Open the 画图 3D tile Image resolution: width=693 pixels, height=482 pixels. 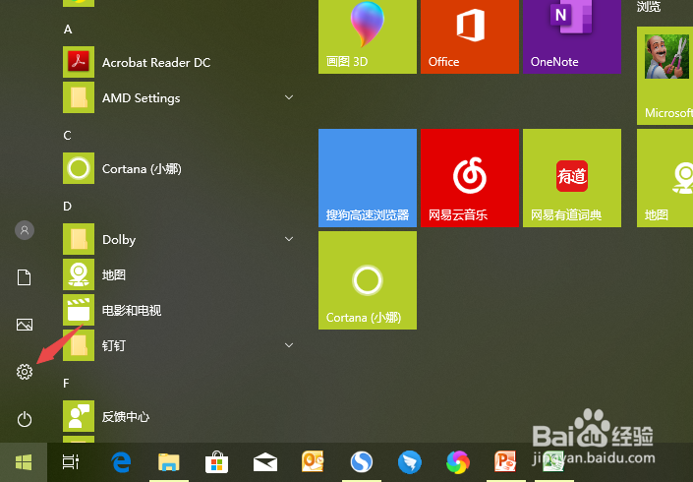pos(368,36)
